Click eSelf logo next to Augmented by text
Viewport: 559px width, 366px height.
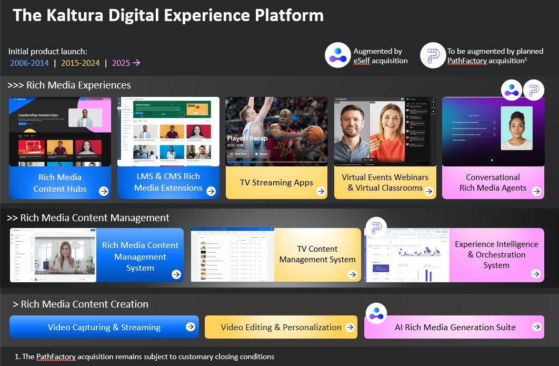tap(337, 55)
